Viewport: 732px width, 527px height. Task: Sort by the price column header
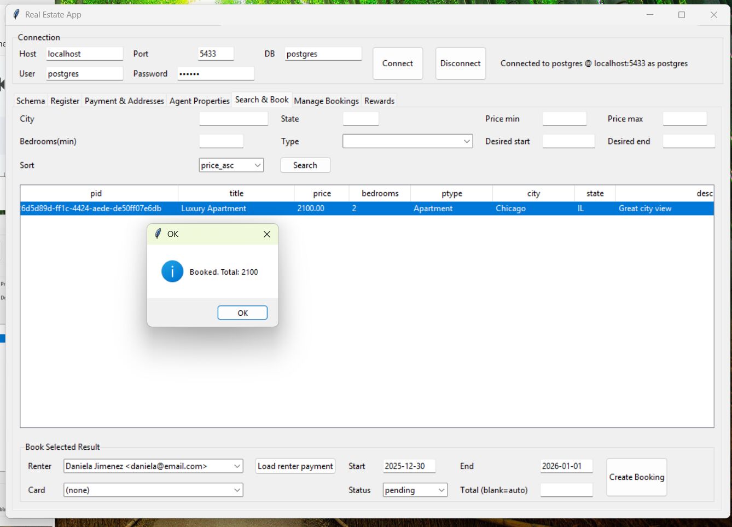(322, 193)
